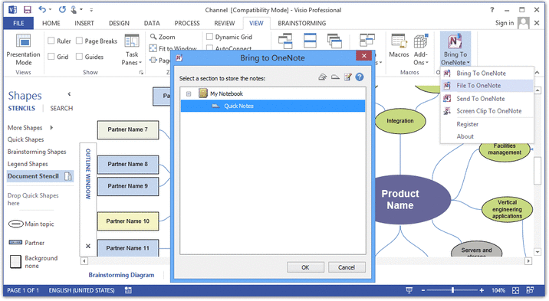
Task: Click the Redo icon in title bar
Action: tap(62, 10)
